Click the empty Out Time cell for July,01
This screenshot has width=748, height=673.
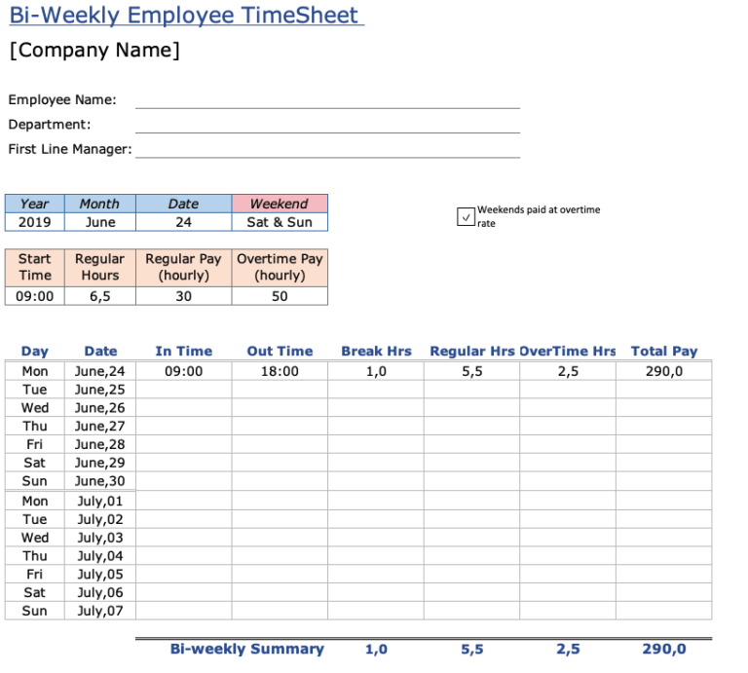[x=280, y=501]
